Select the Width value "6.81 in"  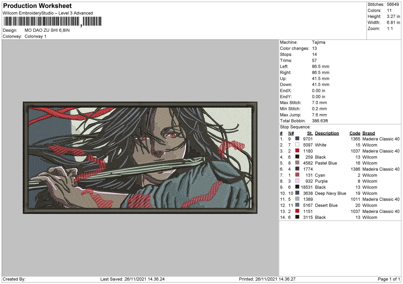(393, 23)
